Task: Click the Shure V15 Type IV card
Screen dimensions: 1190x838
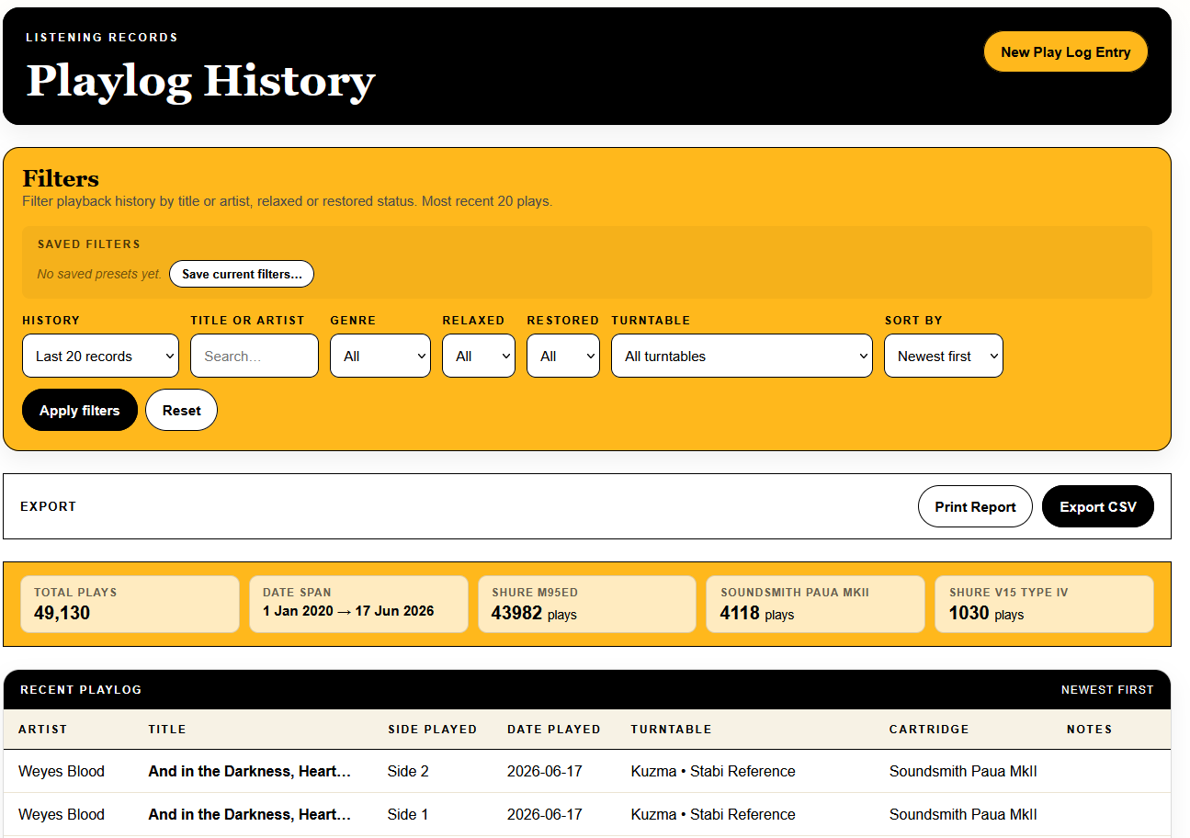Action: click(x=1044, y=604)
